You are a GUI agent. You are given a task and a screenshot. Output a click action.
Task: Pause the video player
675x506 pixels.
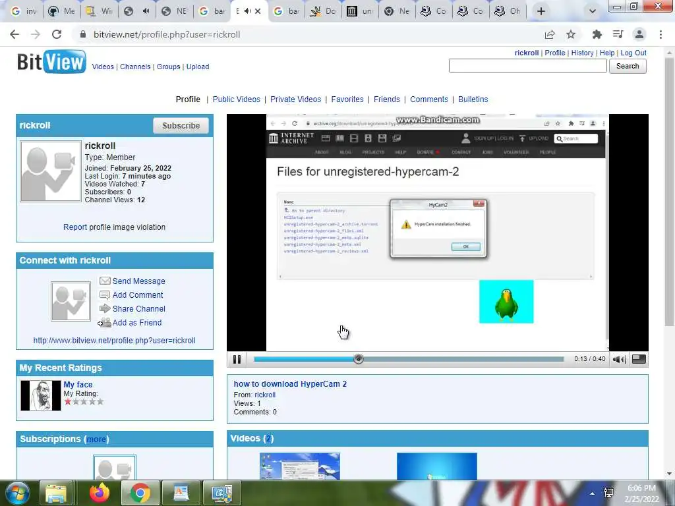(x=237, y=359)
